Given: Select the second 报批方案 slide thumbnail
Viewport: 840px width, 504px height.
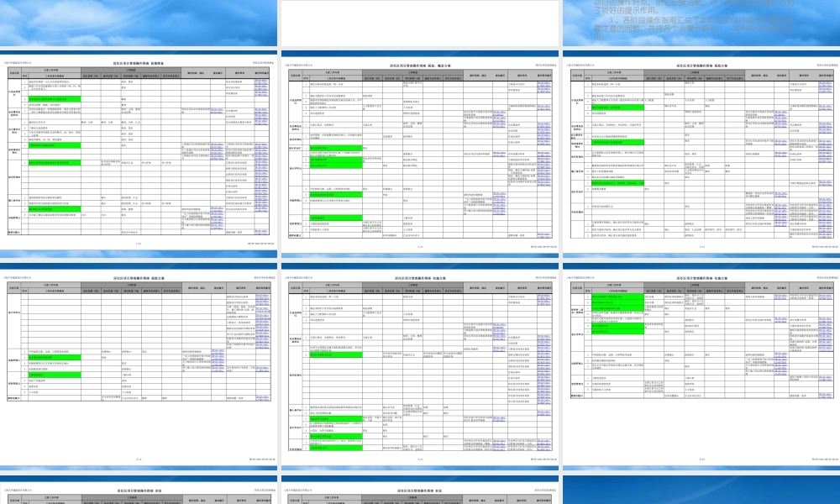Looking at the screenshot, I should 139,367.
